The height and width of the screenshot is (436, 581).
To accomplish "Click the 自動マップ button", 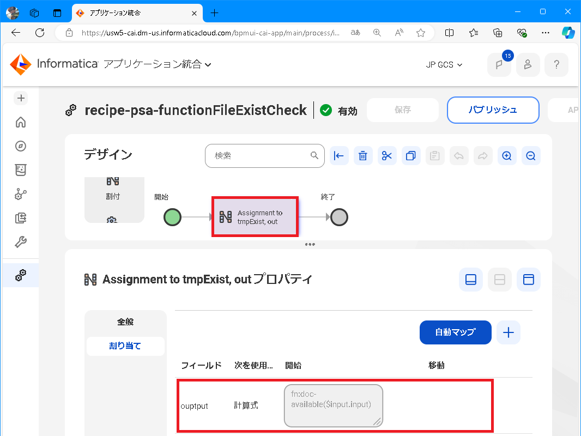I will 456,332.
